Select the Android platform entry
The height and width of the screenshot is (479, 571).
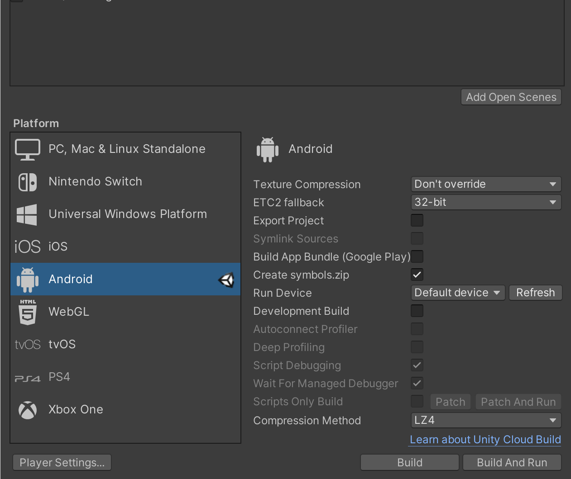coord(71,279)
